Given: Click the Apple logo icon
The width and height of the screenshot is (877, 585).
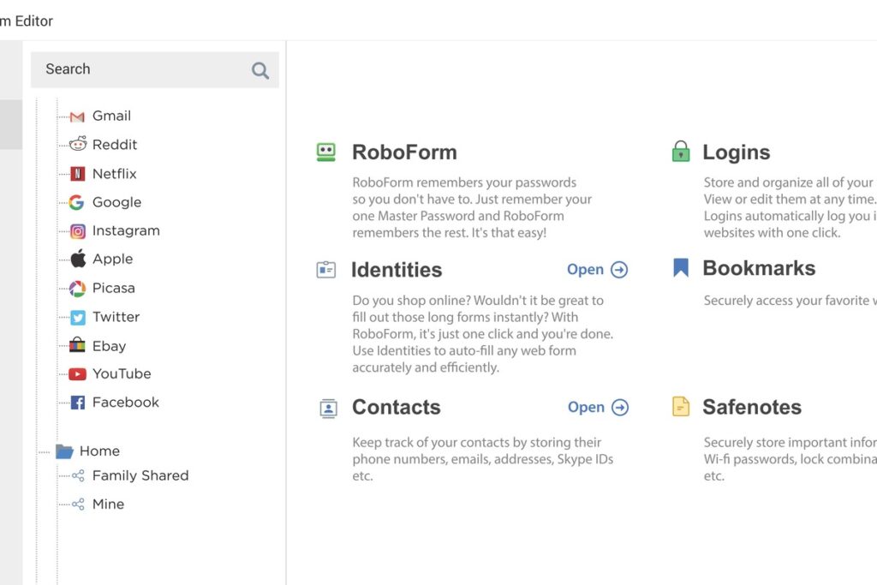Looking at the screenshot, I should pyautogui.click(x=78, y=259).
